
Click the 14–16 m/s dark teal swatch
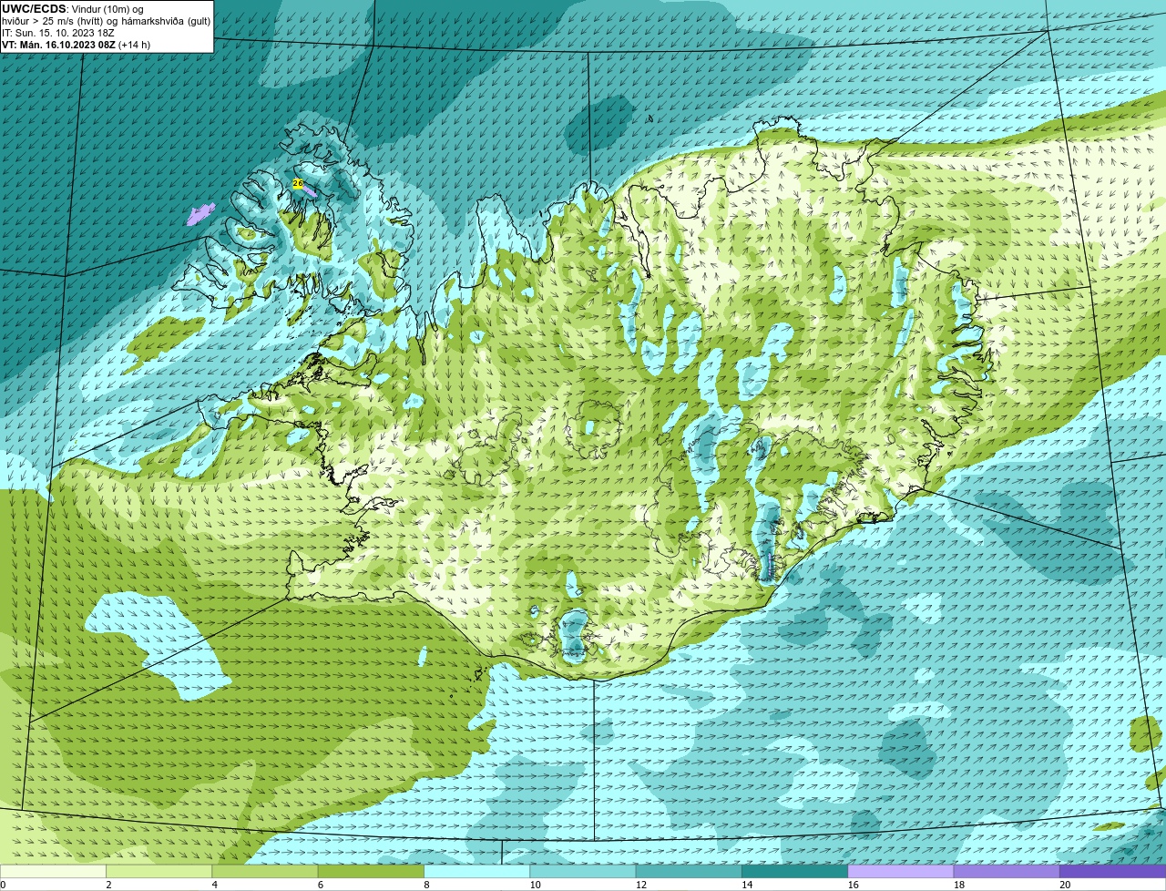coord(794,871)
